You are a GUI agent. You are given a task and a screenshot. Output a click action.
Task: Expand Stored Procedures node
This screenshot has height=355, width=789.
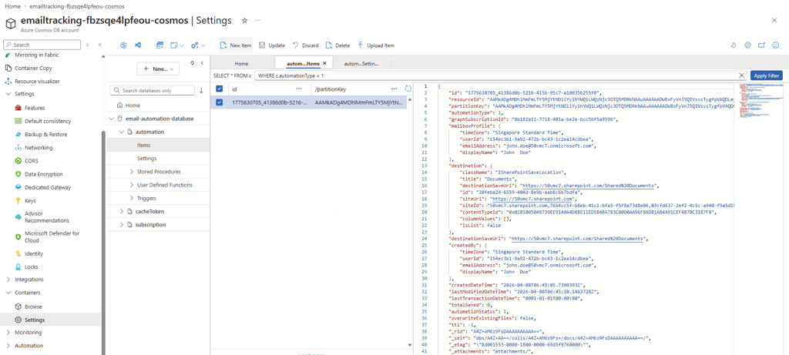point(132,172)
